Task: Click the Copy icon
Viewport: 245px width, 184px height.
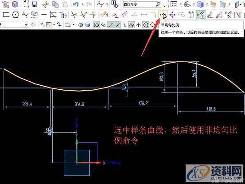Action: pyautogui.click(x=55, y=4)
